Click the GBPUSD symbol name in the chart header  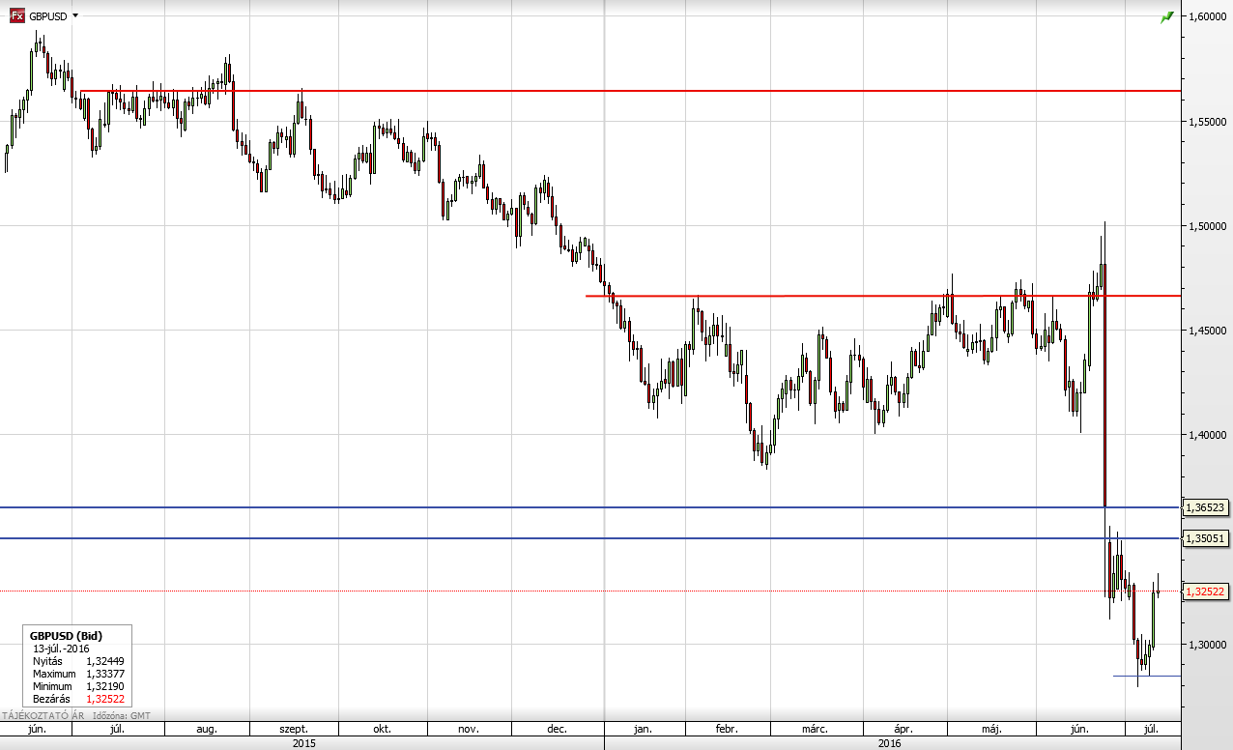tap(48, 16)
